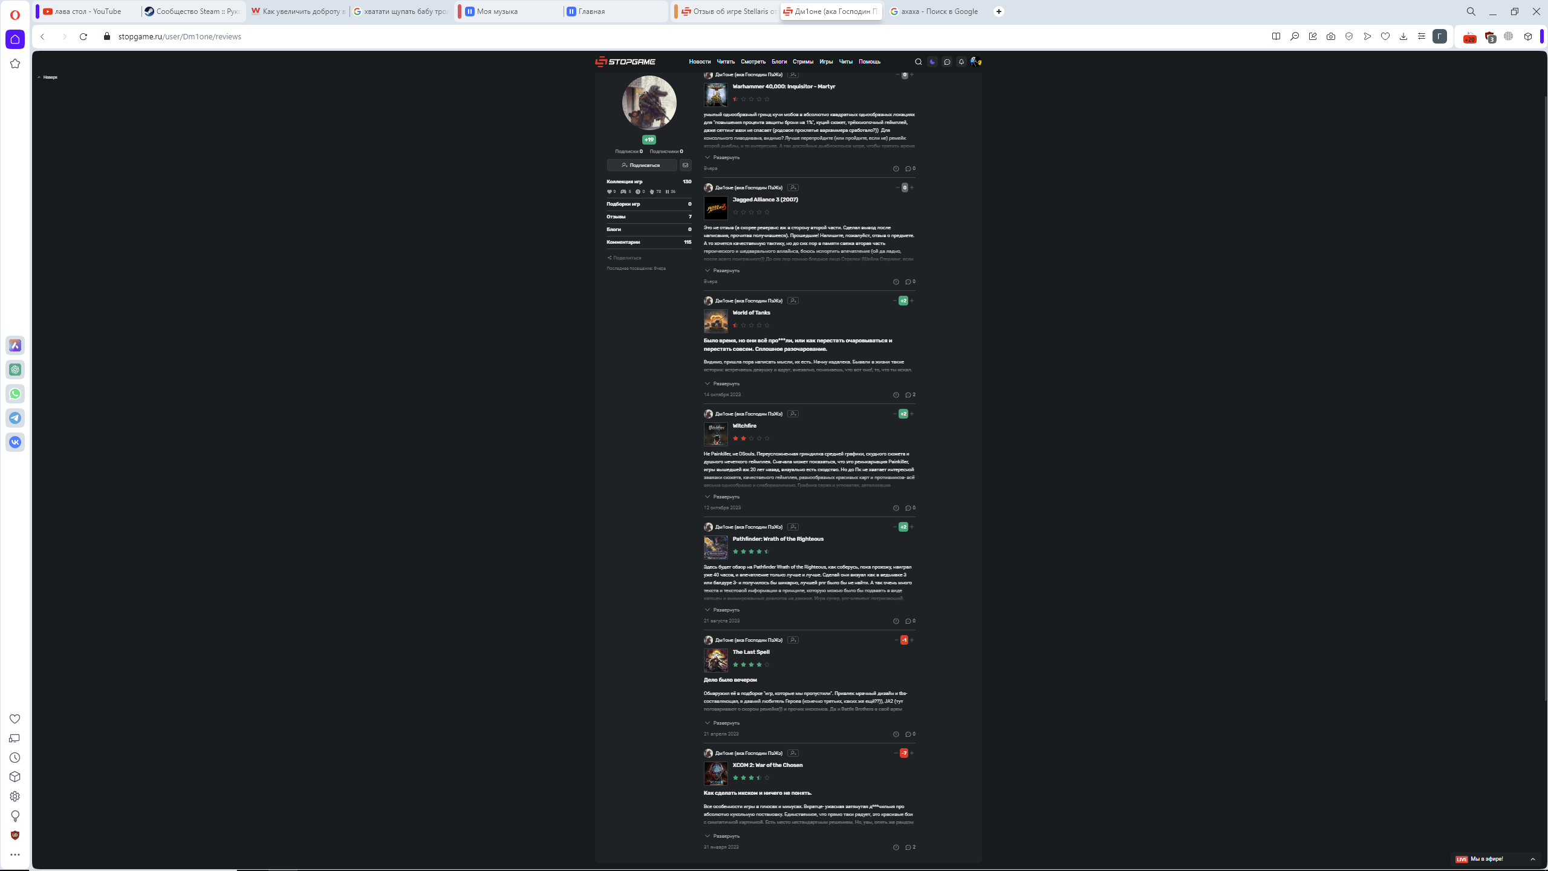The height and width of the screenshot is (871, 1548).
Task: Open Jagged Alliance 3 (2007) game title
Action: 765,200
